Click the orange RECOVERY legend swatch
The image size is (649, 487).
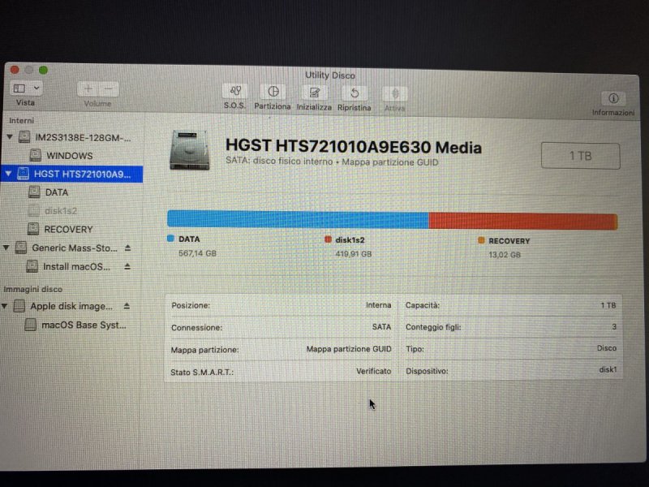tap(481, 240)
